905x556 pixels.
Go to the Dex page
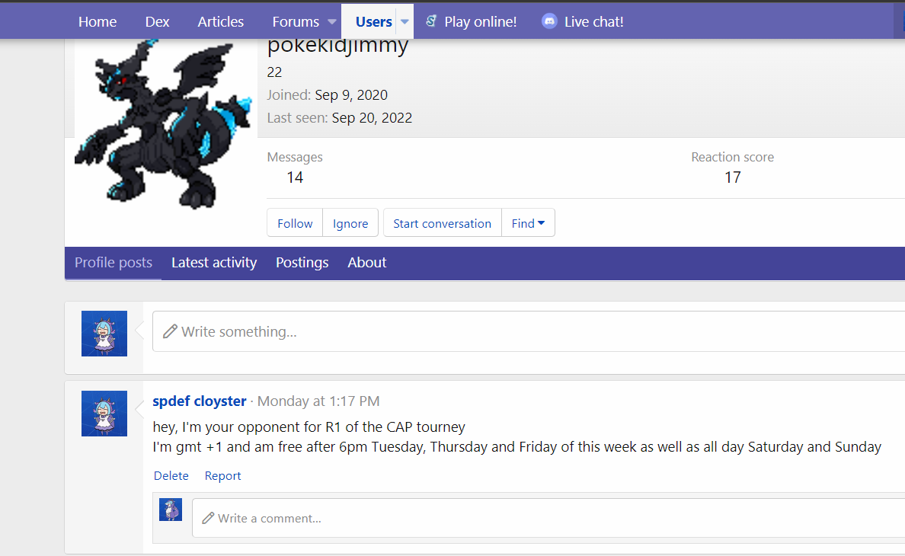coord(157,22)
